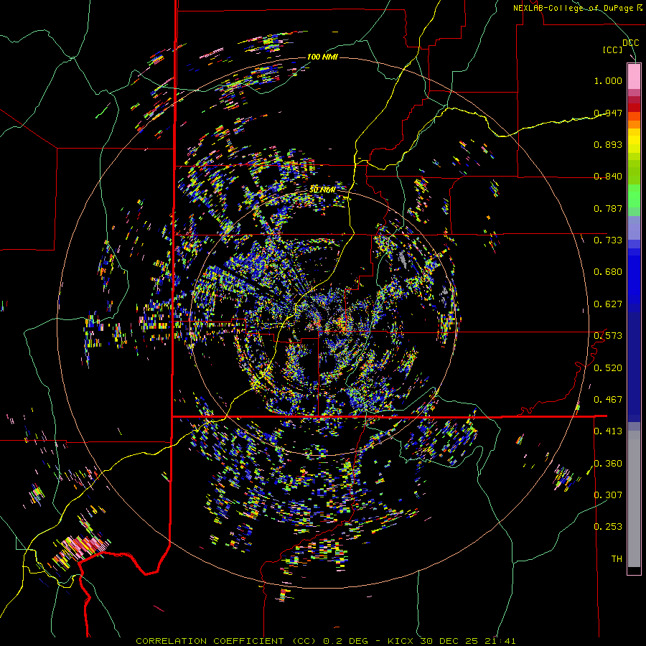
Task: Click the DCC label above the color scale
Action: coord(630,43)
